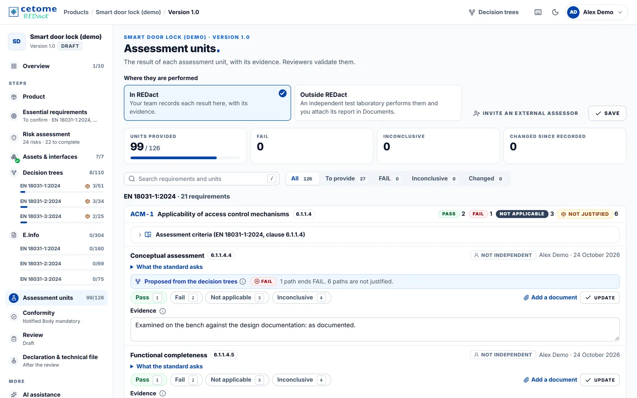Choose Pass for Conceptual assessment
Viewport: 637px width, 398px height.
pyautogui.click(x=149, y=298)
